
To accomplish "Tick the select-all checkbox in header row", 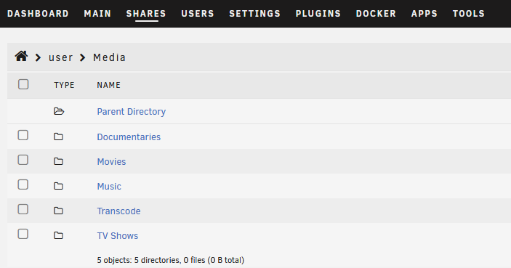I will coord(23,84).
